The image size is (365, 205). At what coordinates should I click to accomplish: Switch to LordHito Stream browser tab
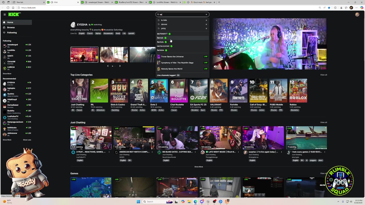[x=165, y=2]
